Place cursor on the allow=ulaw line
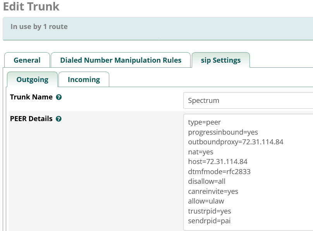This screenshot has height=231, width=313. coord(206,201)
